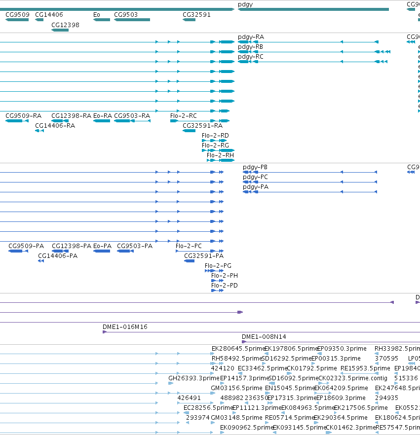Viewport: 420px width, 435px height.
Task: Open the pdgy-RC transcript label
Action: 251,57
